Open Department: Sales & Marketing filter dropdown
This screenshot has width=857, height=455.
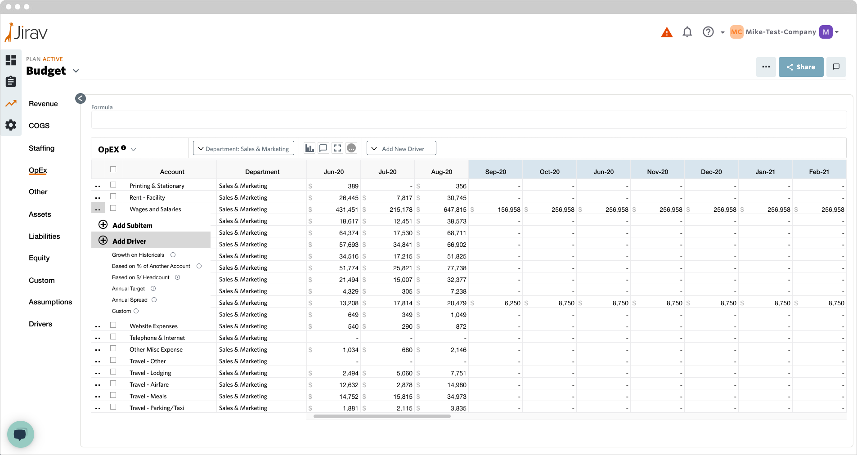(x=243, y=148)
